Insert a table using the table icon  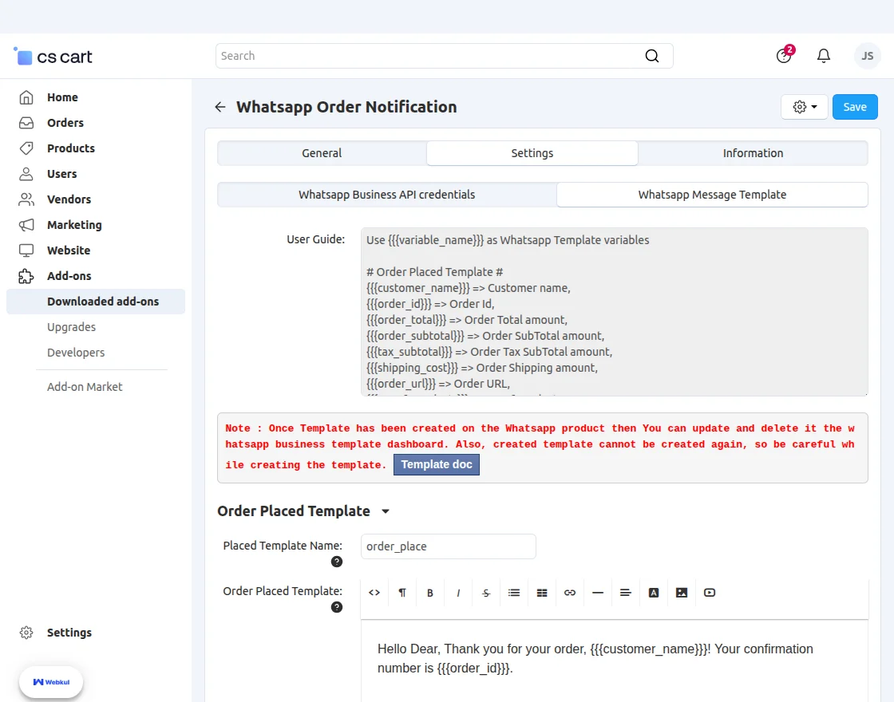pyautogui.click(x=542, y=593)
